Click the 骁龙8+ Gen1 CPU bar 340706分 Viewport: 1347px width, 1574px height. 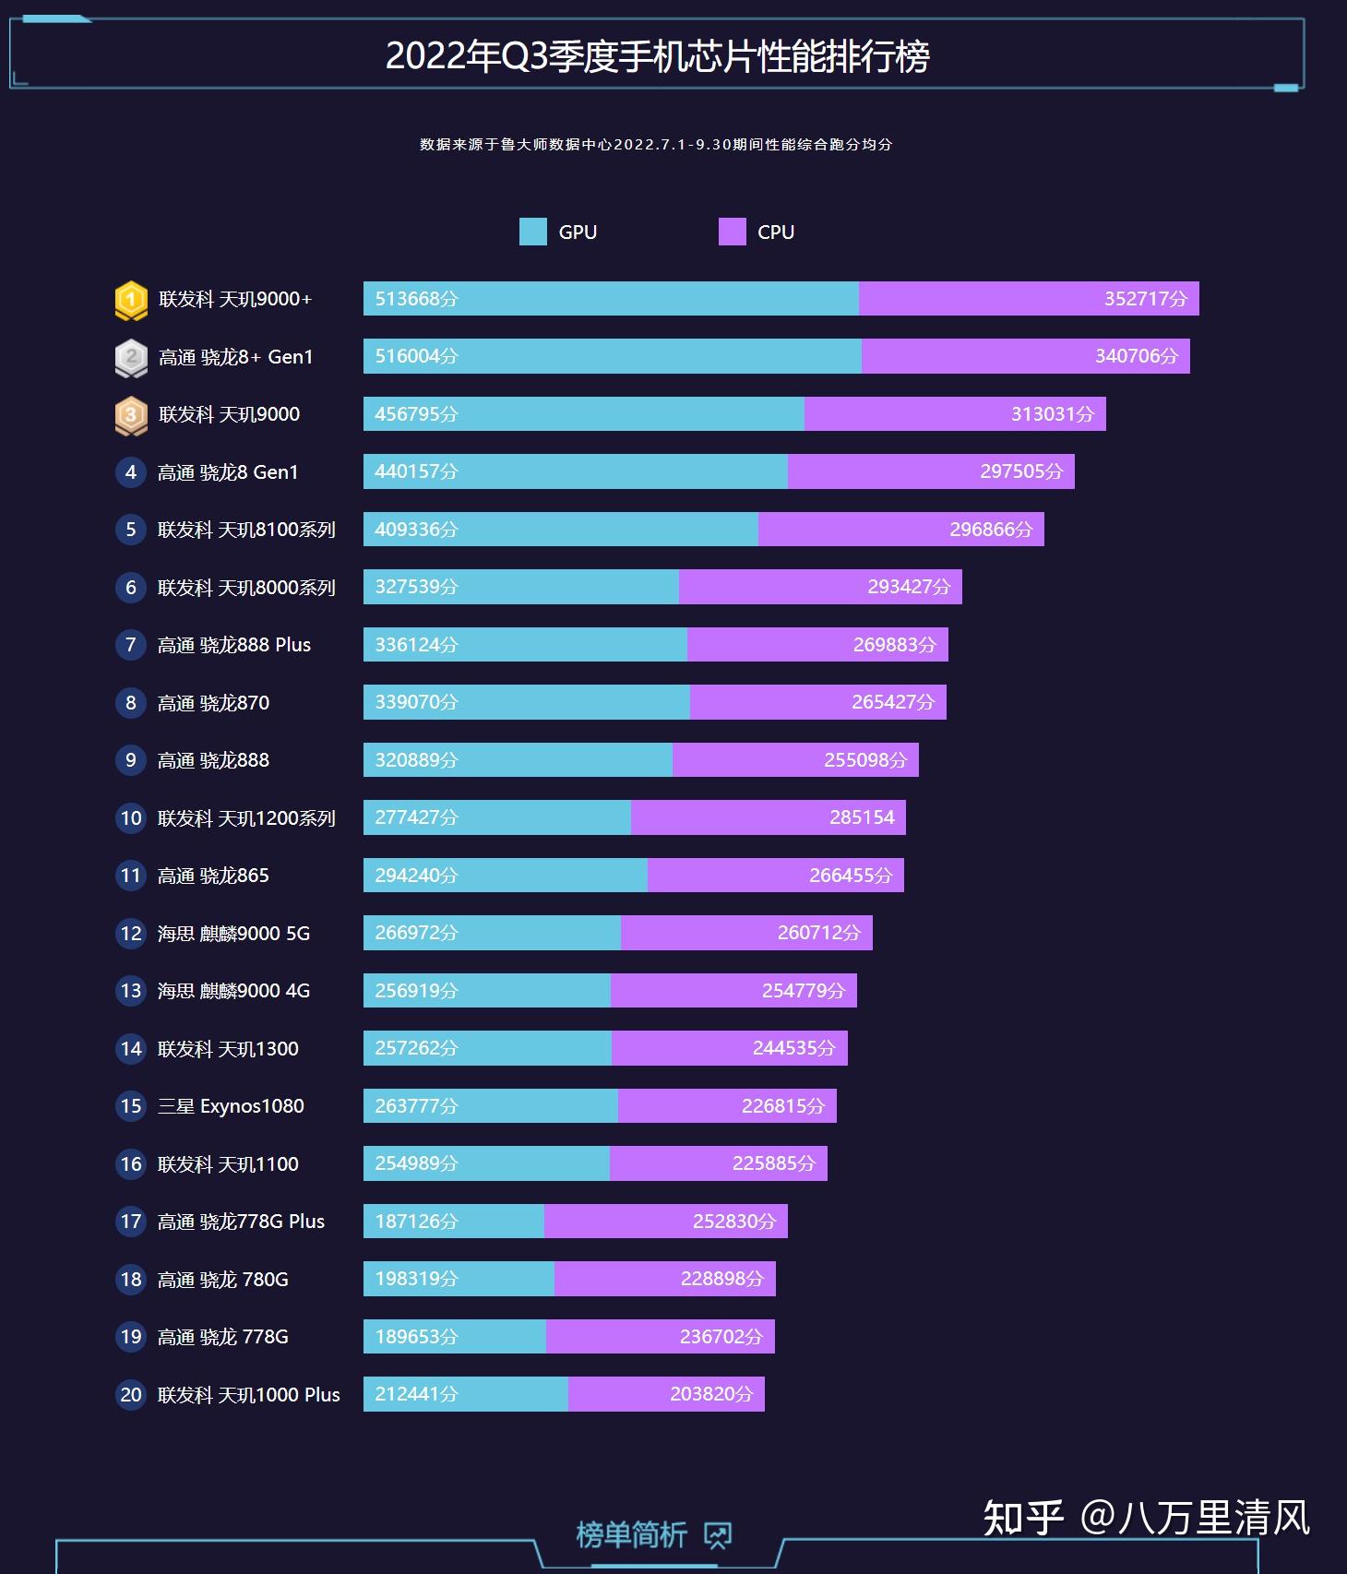1026,356
